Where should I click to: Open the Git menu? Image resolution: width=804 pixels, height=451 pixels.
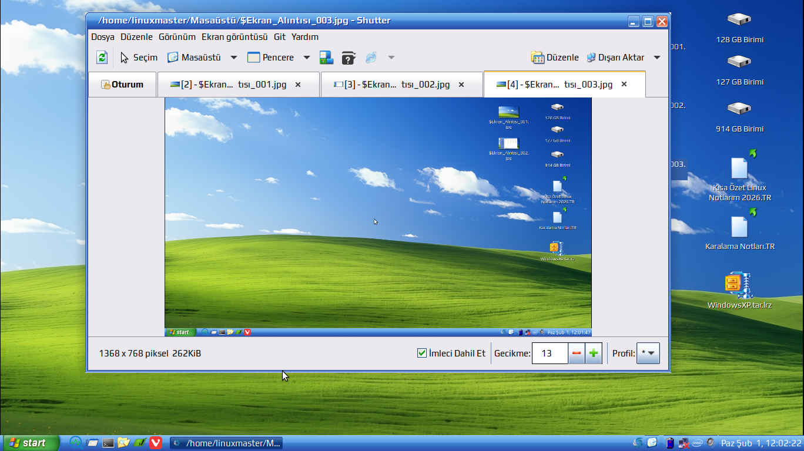(280, 37)
